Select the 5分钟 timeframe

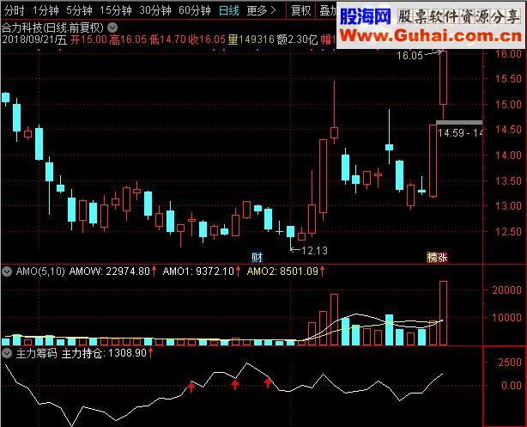pos(79,11)
